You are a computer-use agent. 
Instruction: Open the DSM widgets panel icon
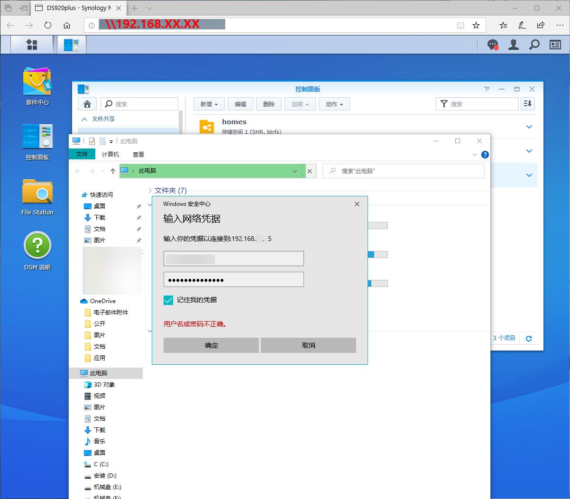[x=555, y=45]
